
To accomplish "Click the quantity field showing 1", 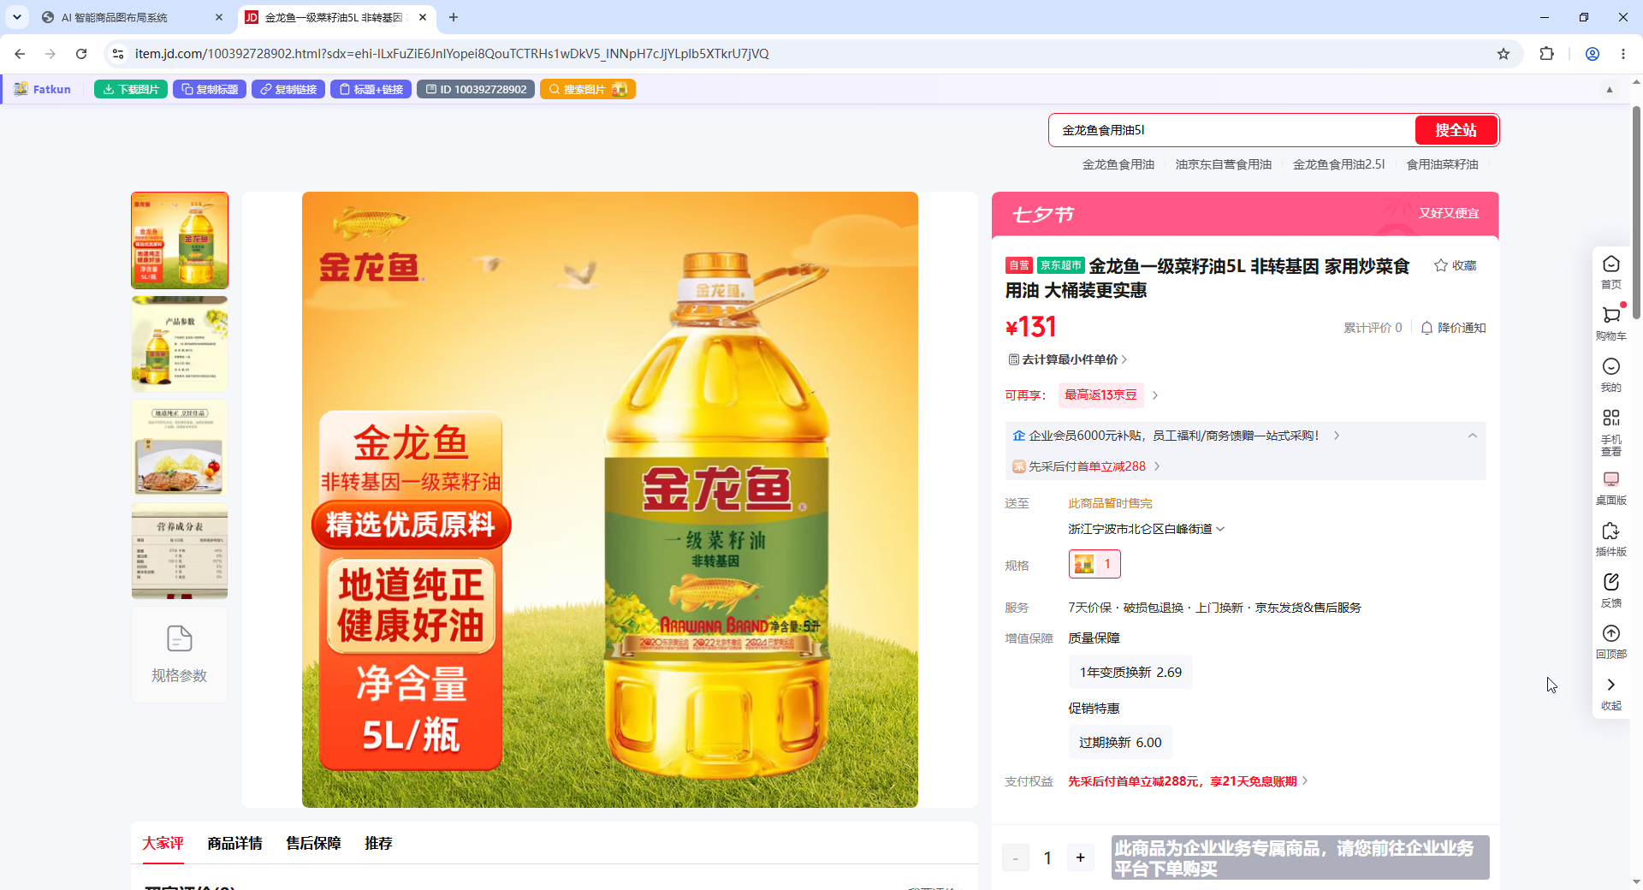I will [1048, 857].
